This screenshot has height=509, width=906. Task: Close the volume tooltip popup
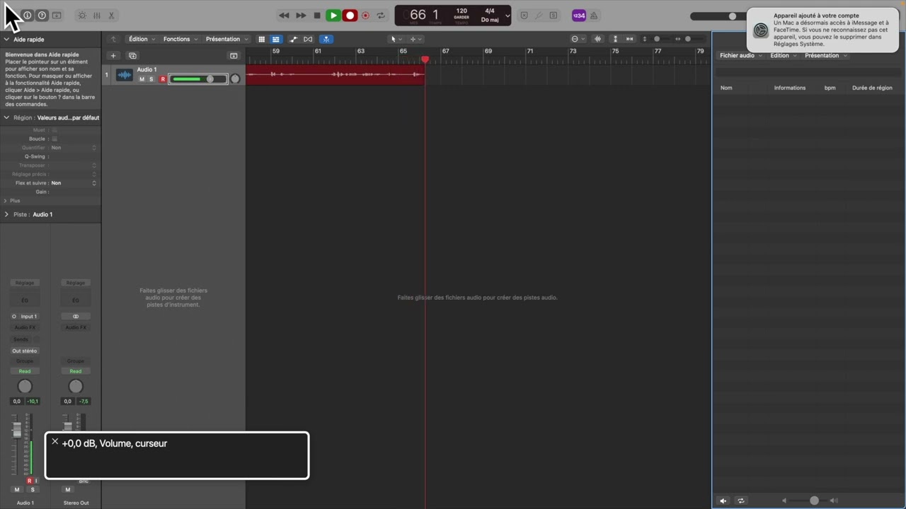(55, 441)
